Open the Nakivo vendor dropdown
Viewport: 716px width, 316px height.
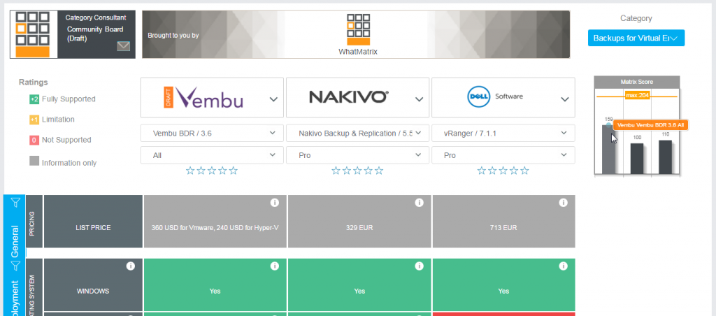[357, 98]
